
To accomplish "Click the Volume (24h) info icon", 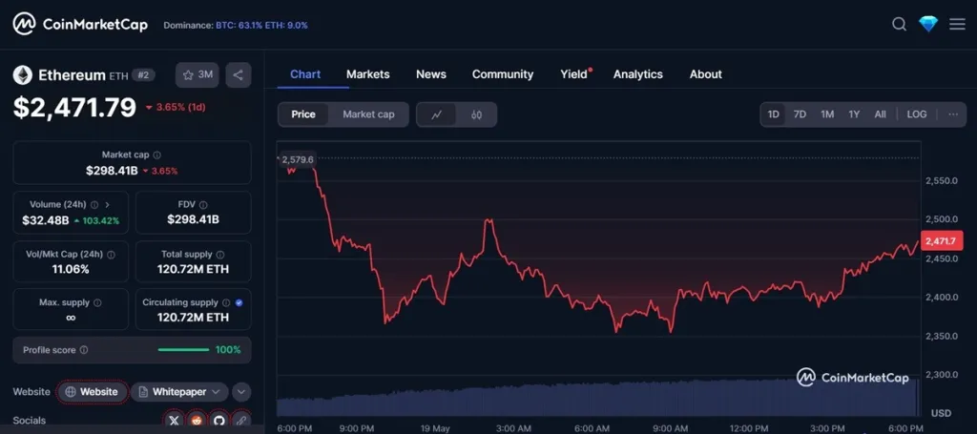I will click(x=94, y=204).
